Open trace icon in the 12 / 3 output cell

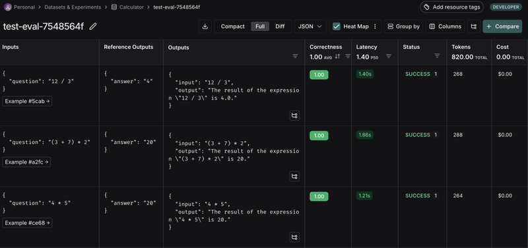pyautogui.click(x=294, y=115)
